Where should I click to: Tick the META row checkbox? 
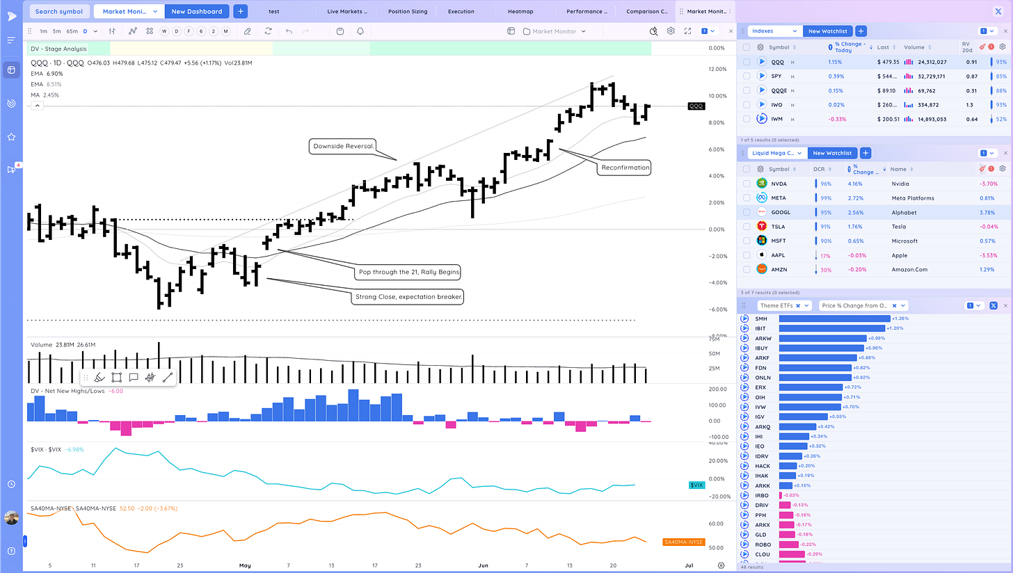(747, 198)
